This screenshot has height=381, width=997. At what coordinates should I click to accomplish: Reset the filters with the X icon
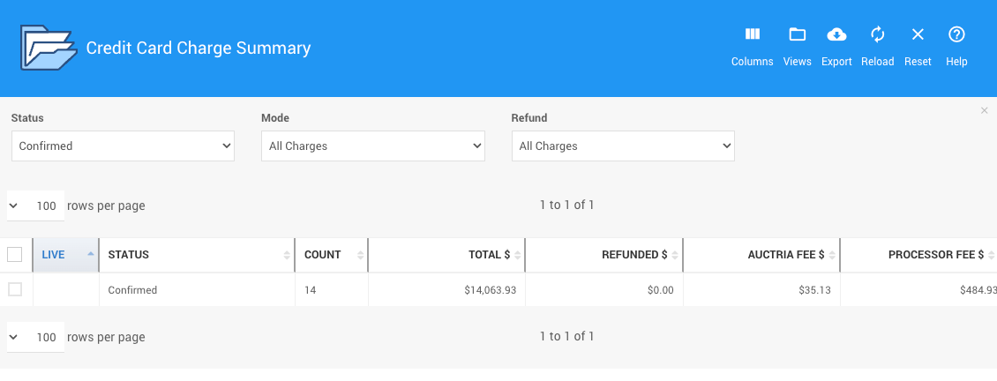pyautogui.click(x=918, y=35)
